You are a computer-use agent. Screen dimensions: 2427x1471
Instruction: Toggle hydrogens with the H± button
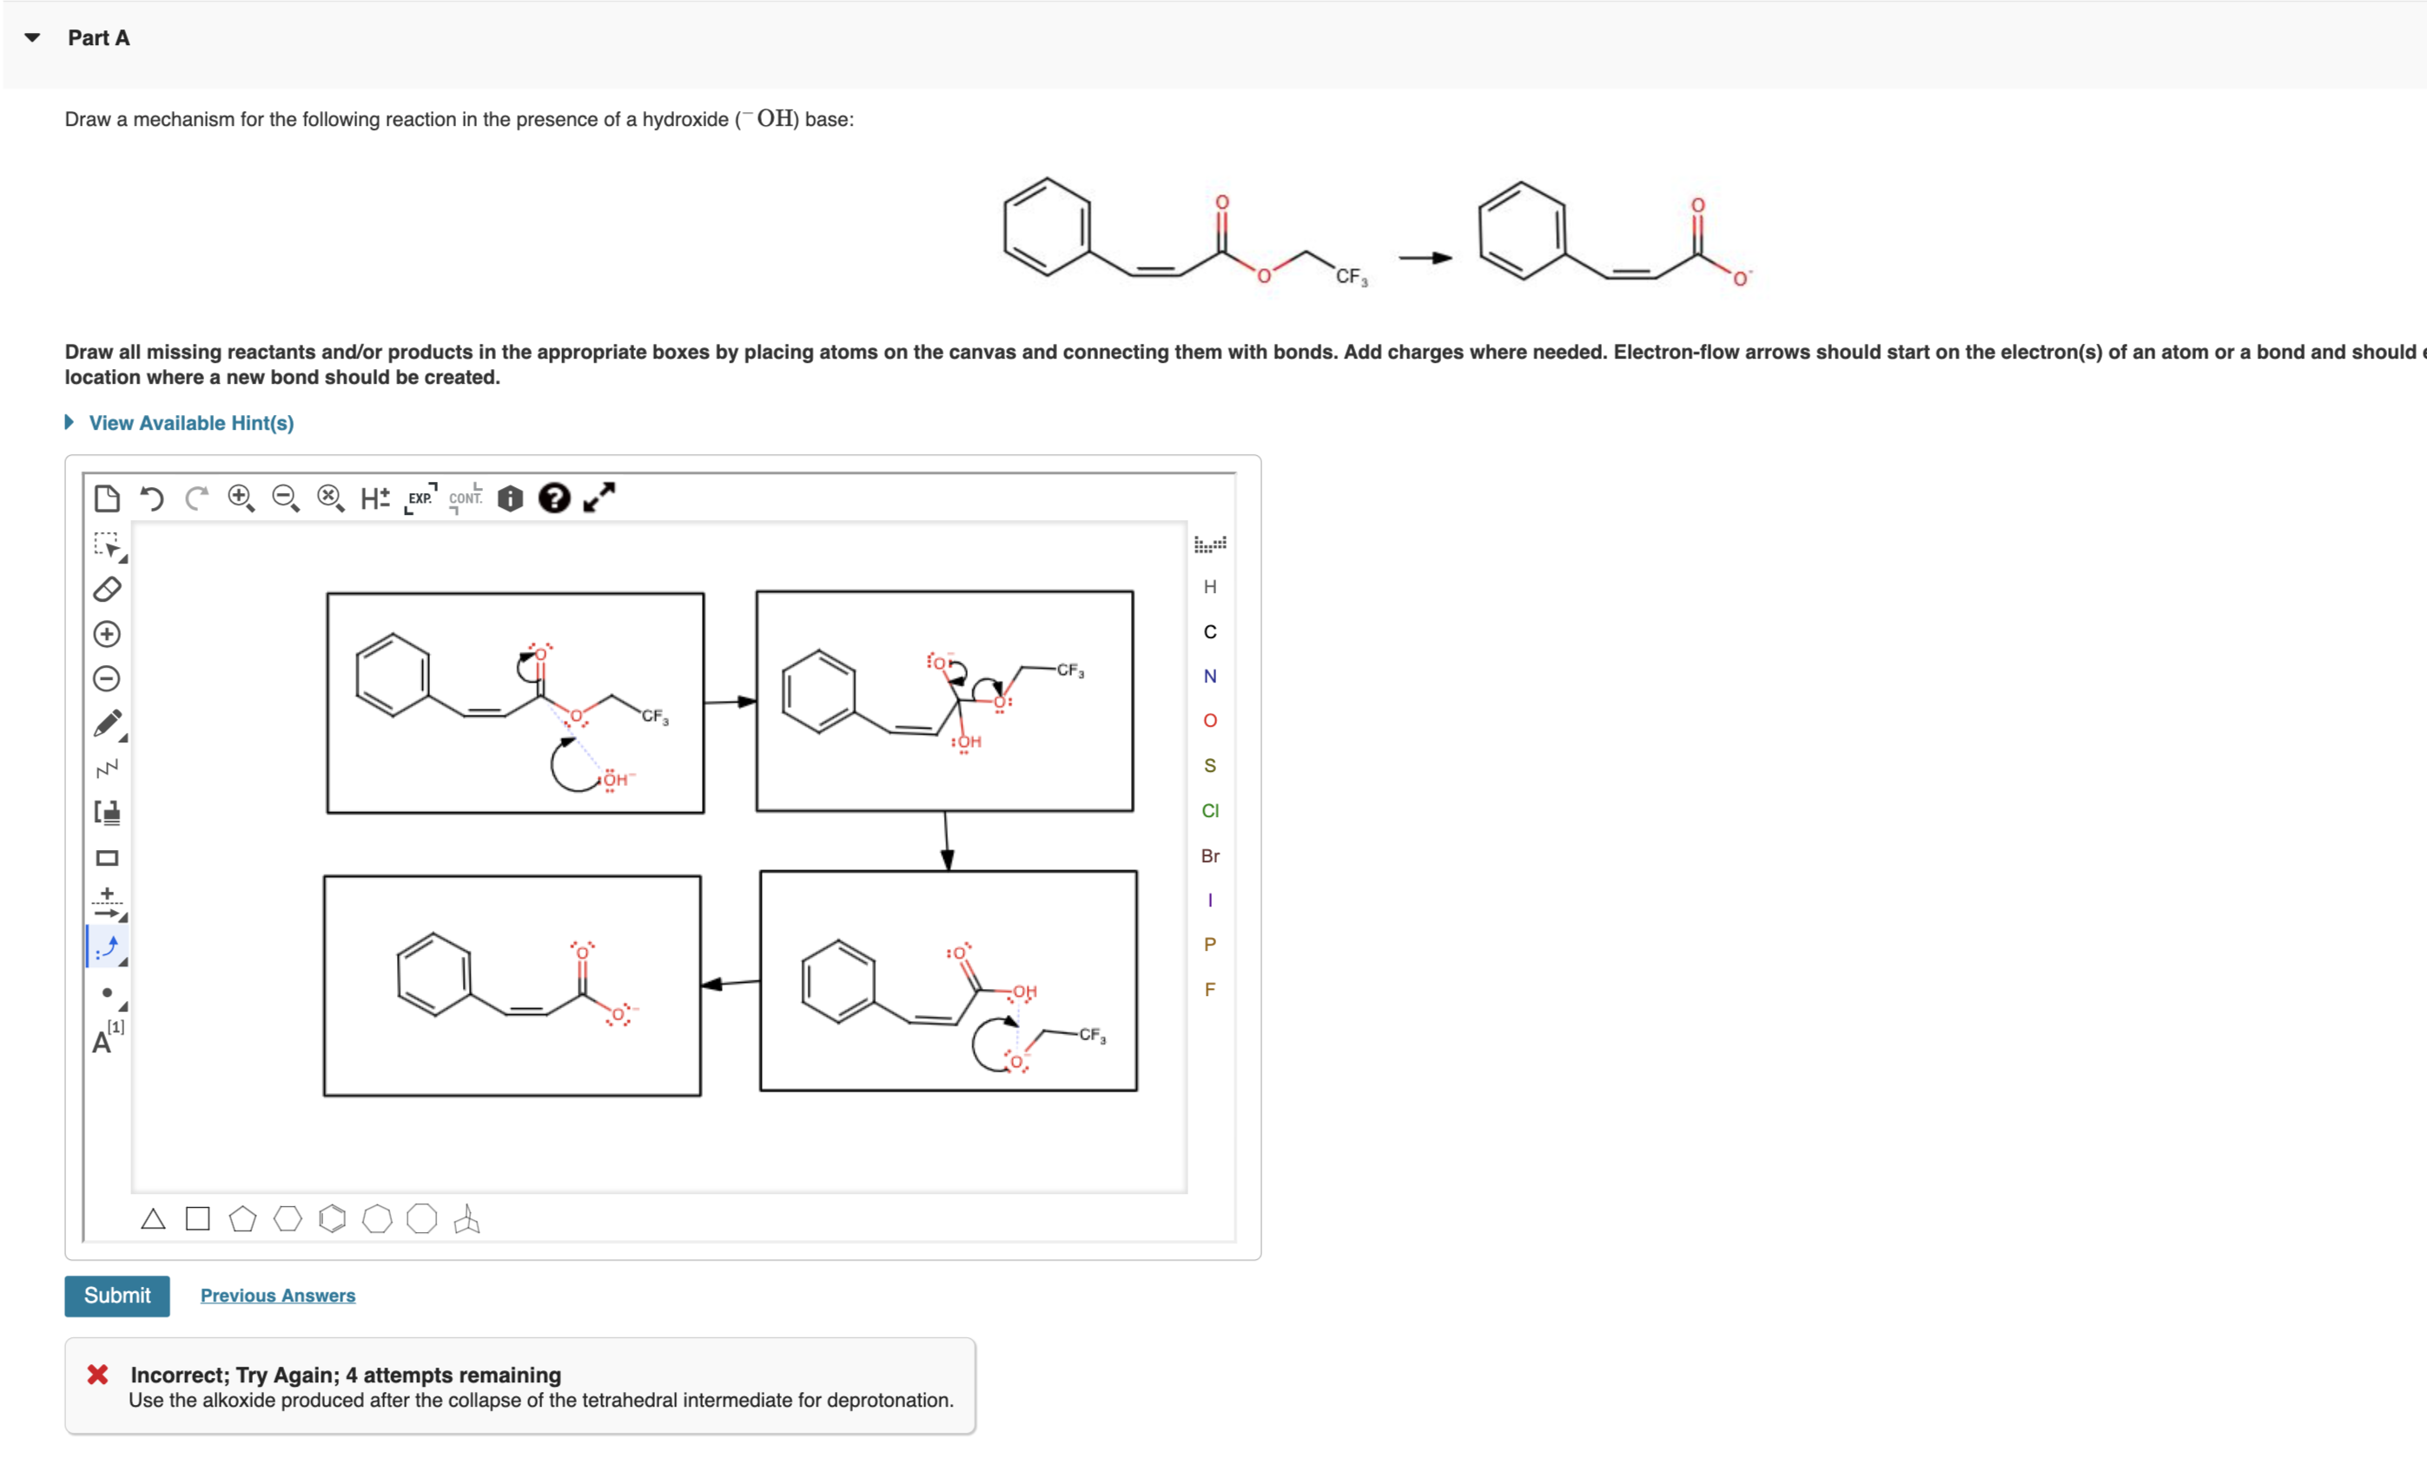(375, 498)
